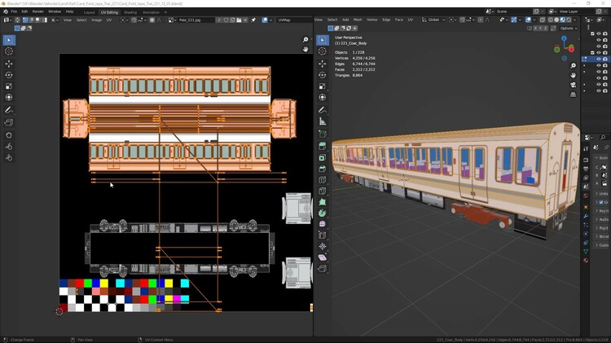Open the UV editor type dropdown
The image size is (611, 343).
point(8,20)
